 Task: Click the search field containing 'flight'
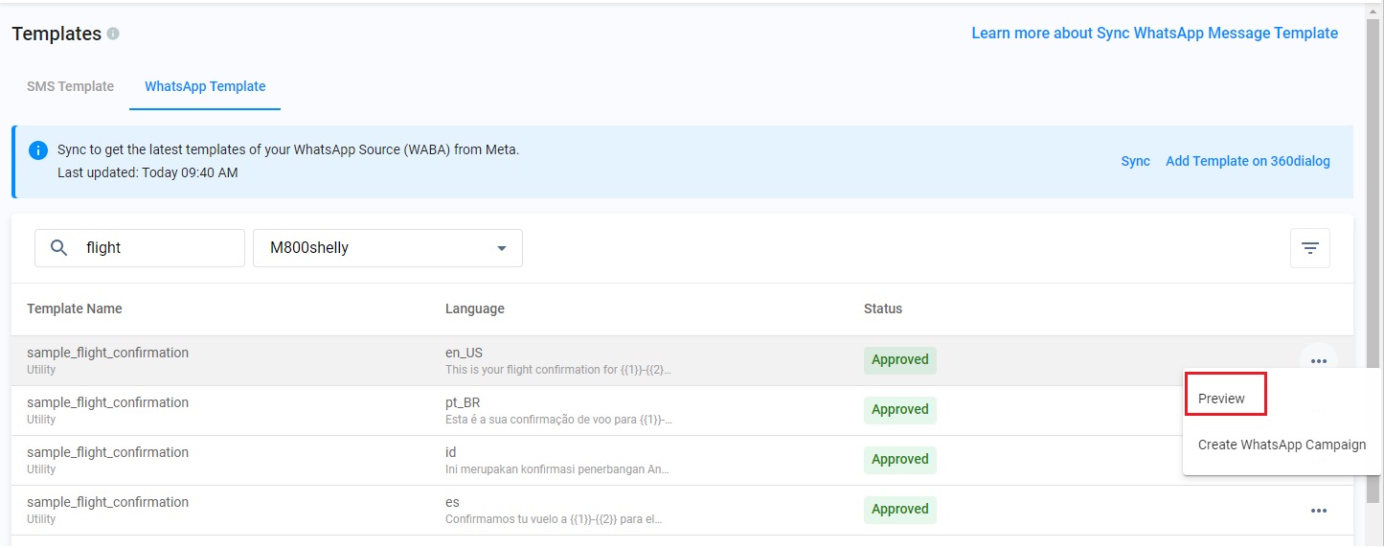pyautogui.click(x=158, y=248)
